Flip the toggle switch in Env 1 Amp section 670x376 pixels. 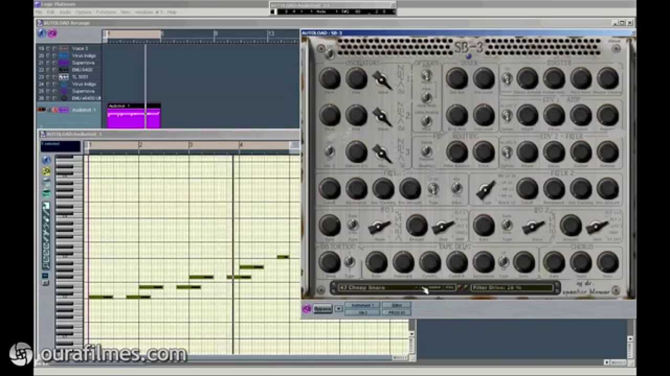pos(507,115)
